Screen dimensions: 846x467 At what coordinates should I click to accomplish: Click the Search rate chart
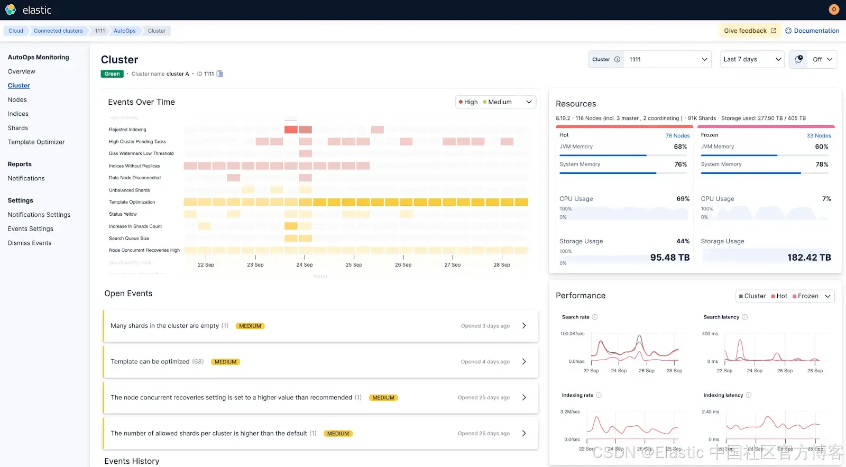[x=635, y=348]
